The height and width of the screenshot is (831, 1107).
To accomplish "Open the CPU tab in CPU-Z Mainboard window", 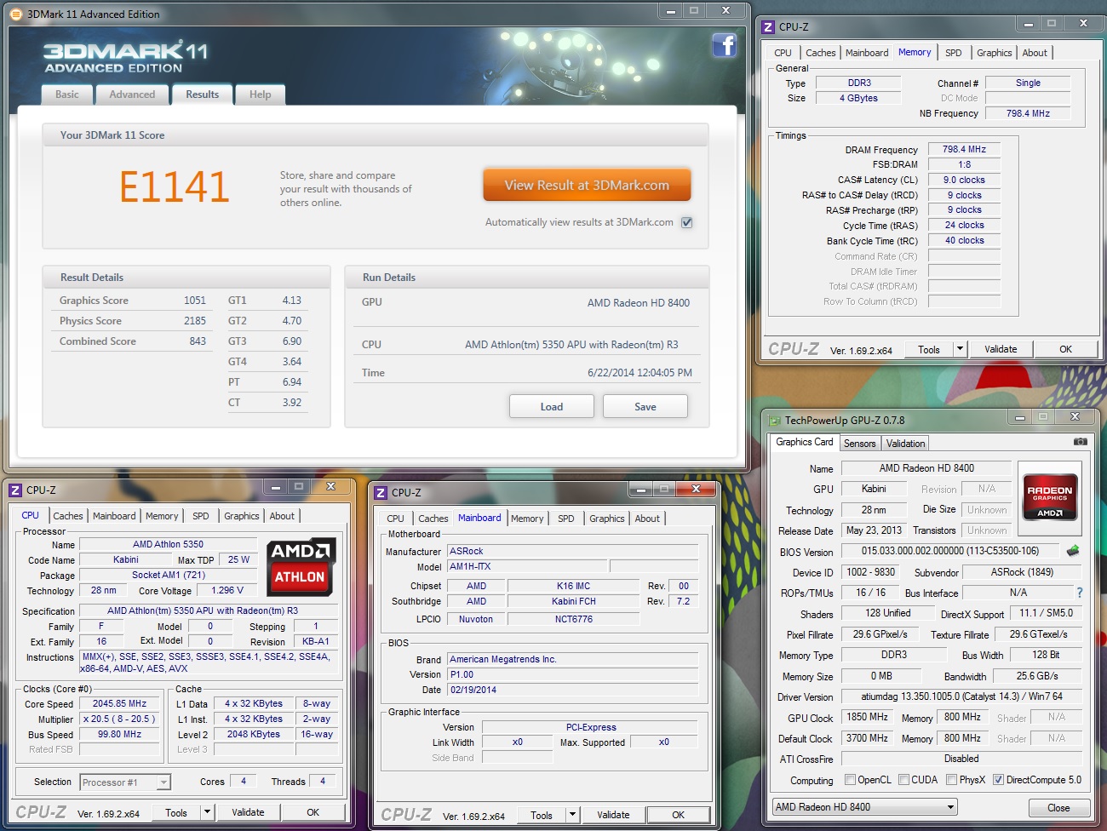I will click(x=396, y=519).
